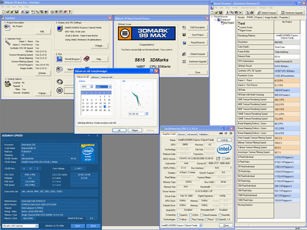Toggle the UEFI checkbox in GPU-Z
Viewport: 307px width, 230px height.
224,158
